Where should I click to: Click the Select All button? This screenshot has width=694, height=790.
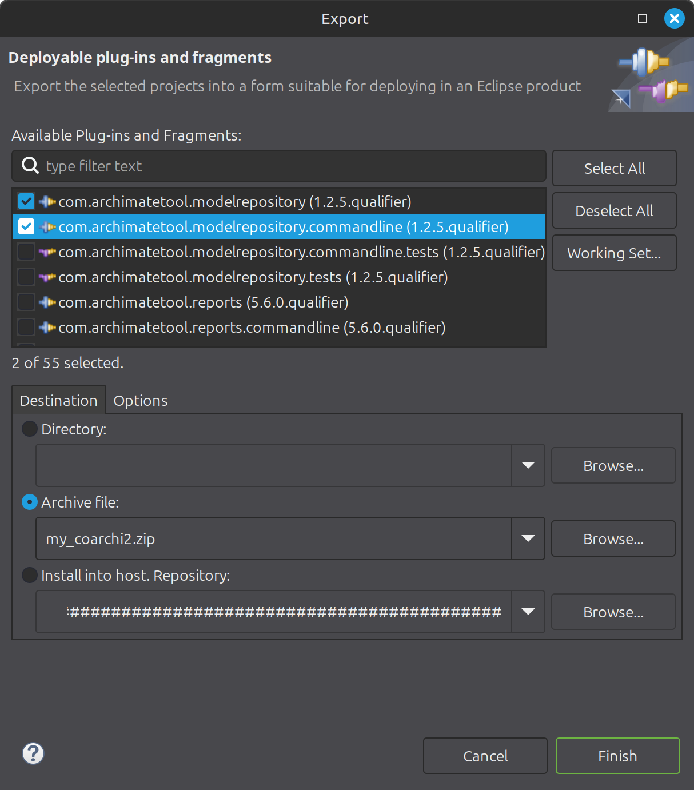tap(615, 168)
